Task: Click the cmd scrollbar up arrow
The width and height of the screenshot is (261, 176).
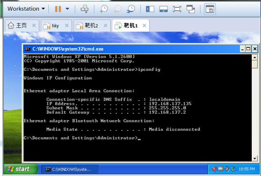Action: 255,58
